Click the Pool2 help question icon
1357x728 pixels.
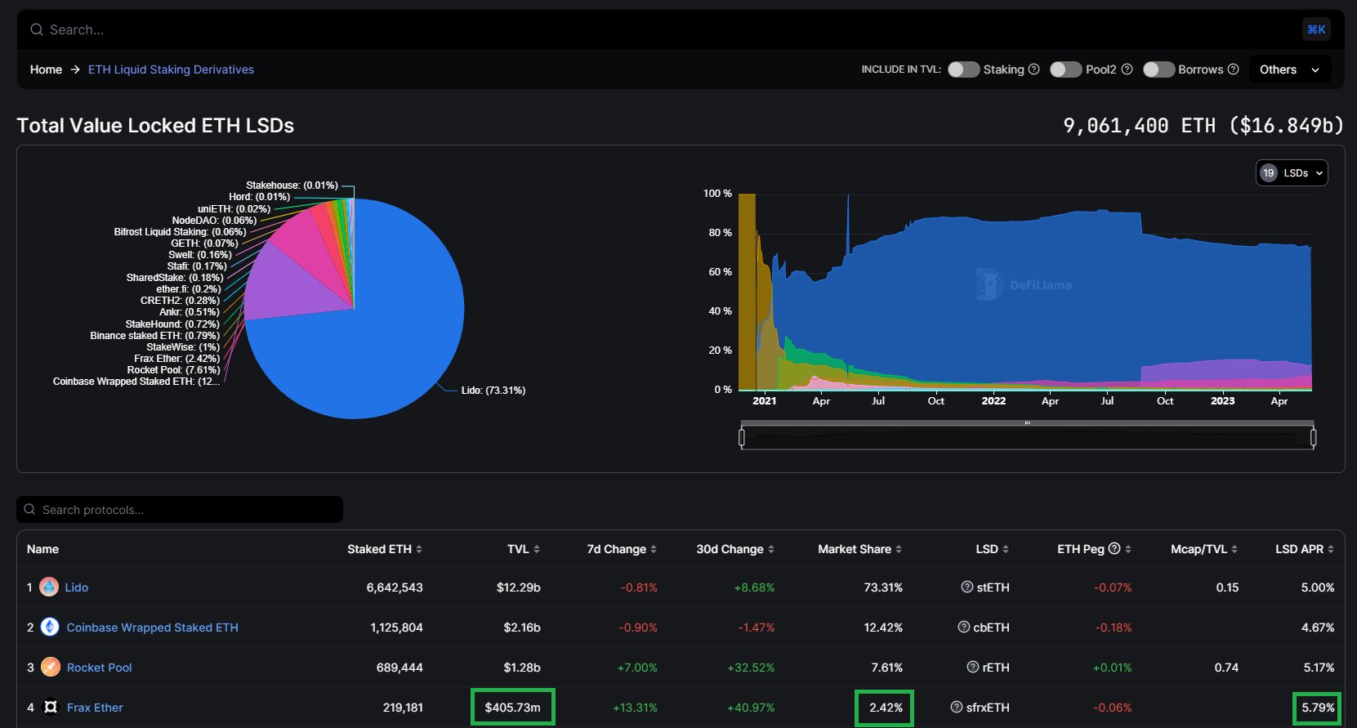(1127, 69)
